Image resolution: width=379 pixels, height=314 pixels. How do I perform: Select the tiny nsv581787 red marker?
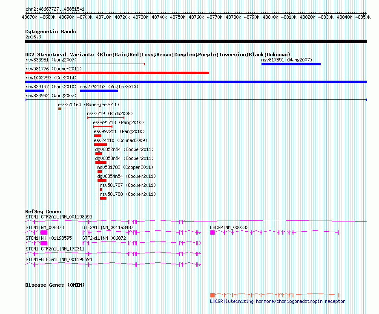[x=101, y=189]
